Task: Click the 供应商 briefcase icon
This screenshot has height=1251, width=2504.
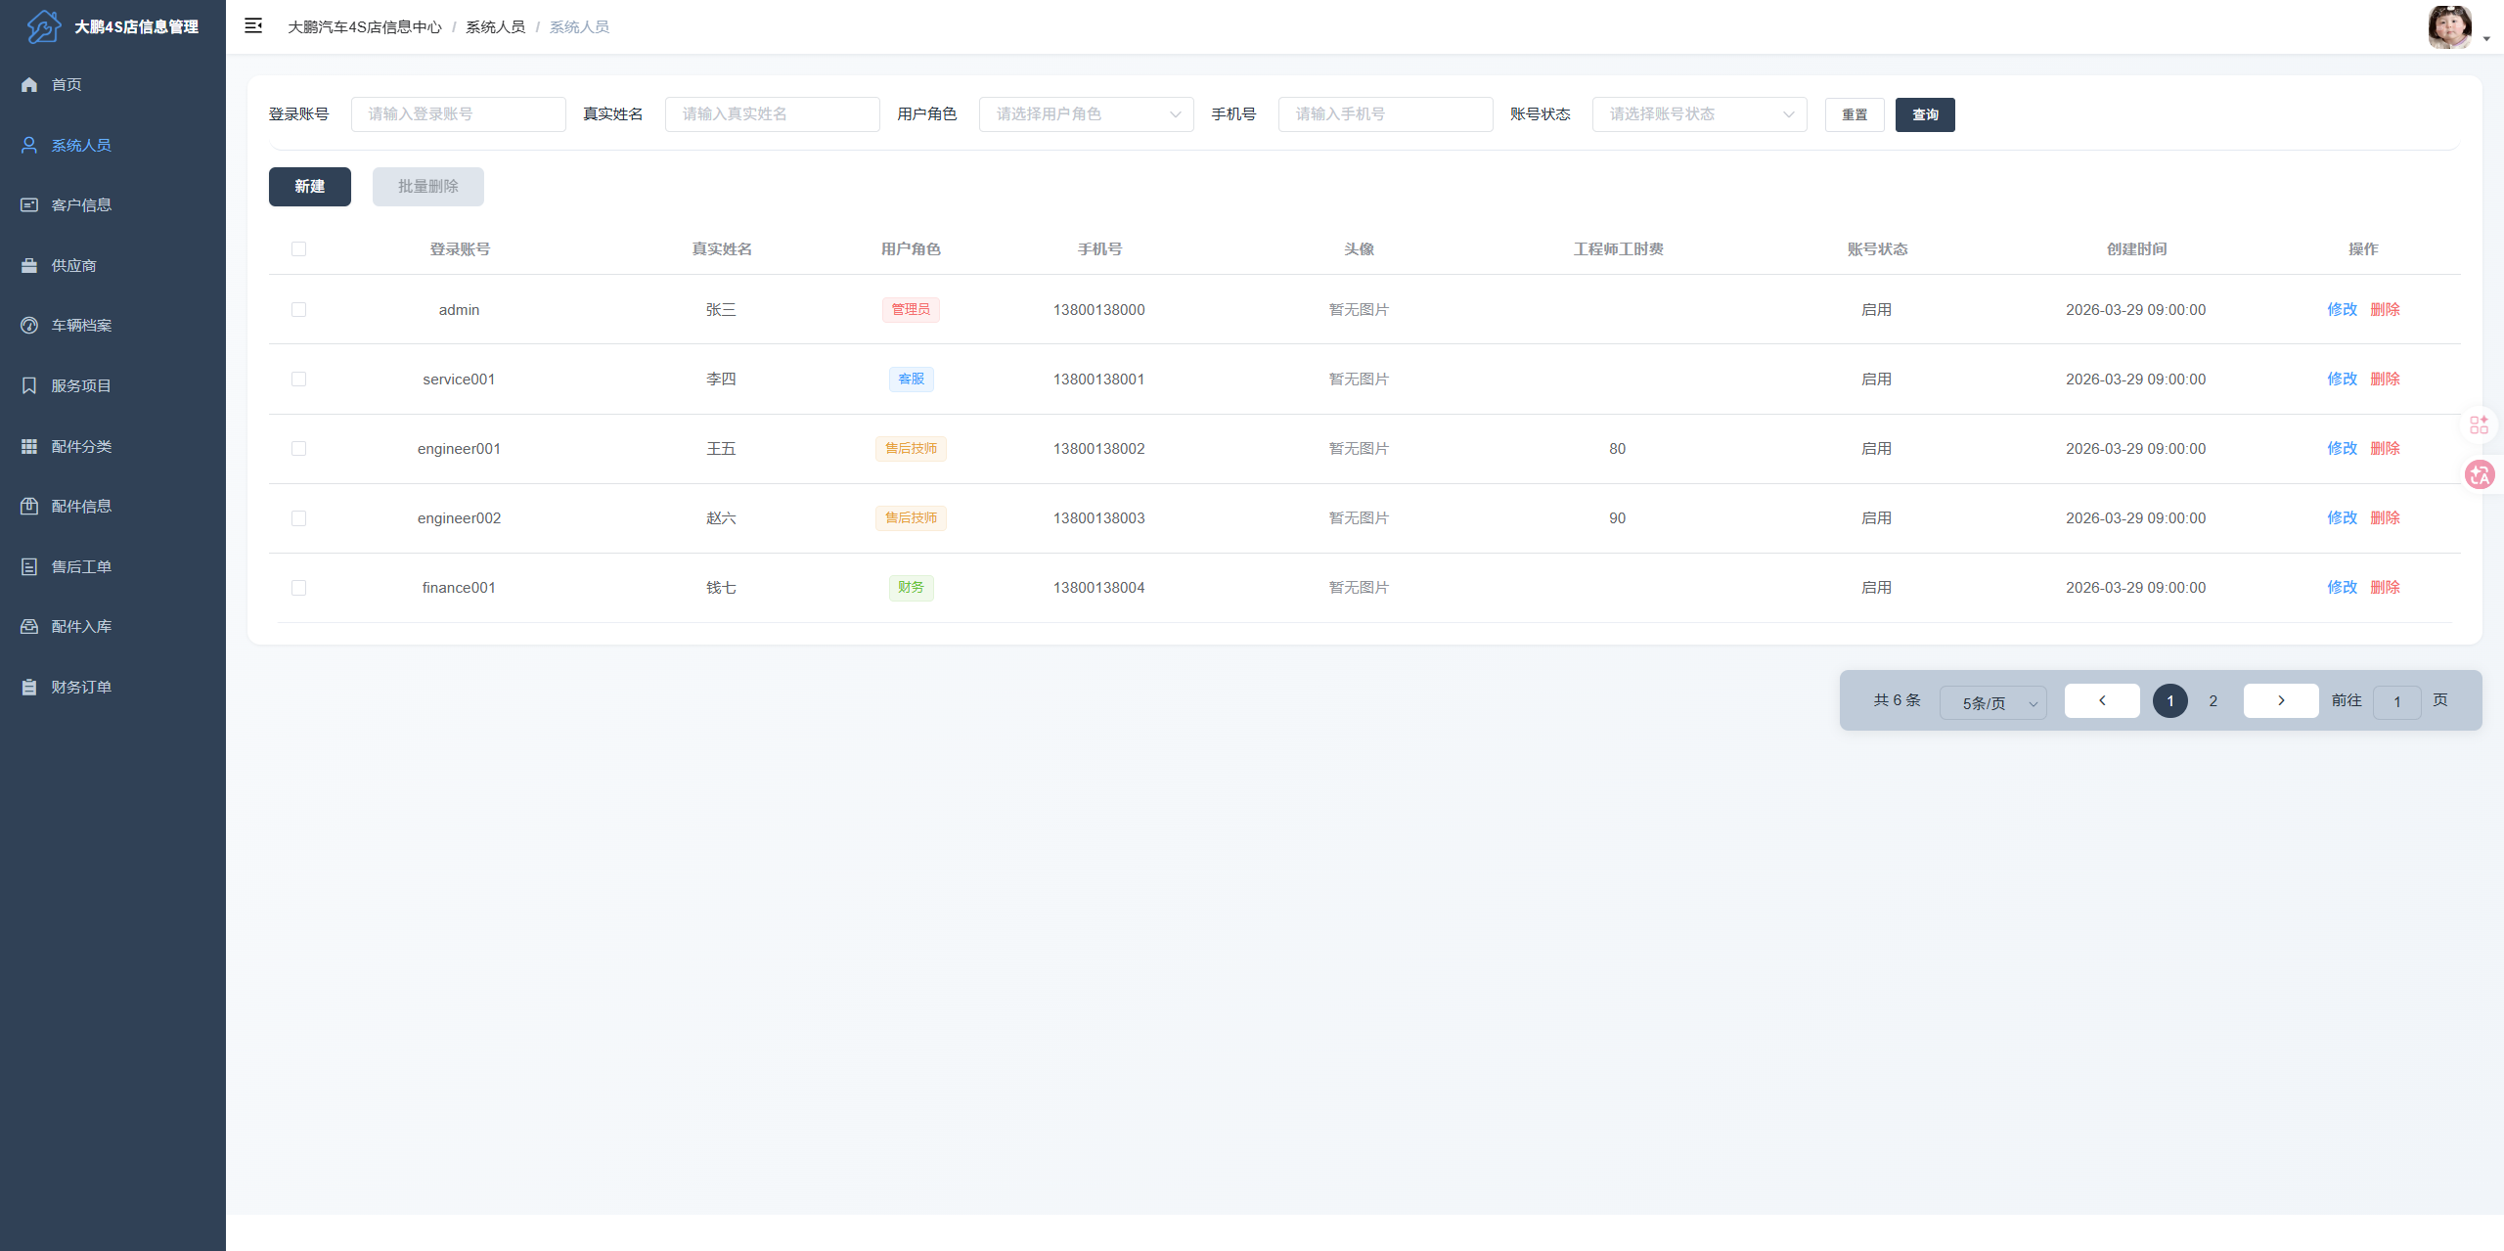Action: 29,265
